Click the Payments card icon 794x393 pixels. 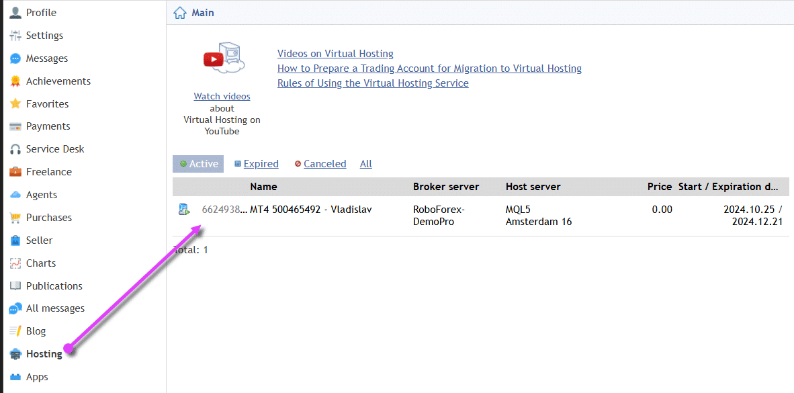click(15, 126)
